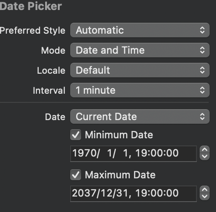Open the Mode popup showing Date and Time
This screenshot has width=216, height=212.
(x=140, y=50)
